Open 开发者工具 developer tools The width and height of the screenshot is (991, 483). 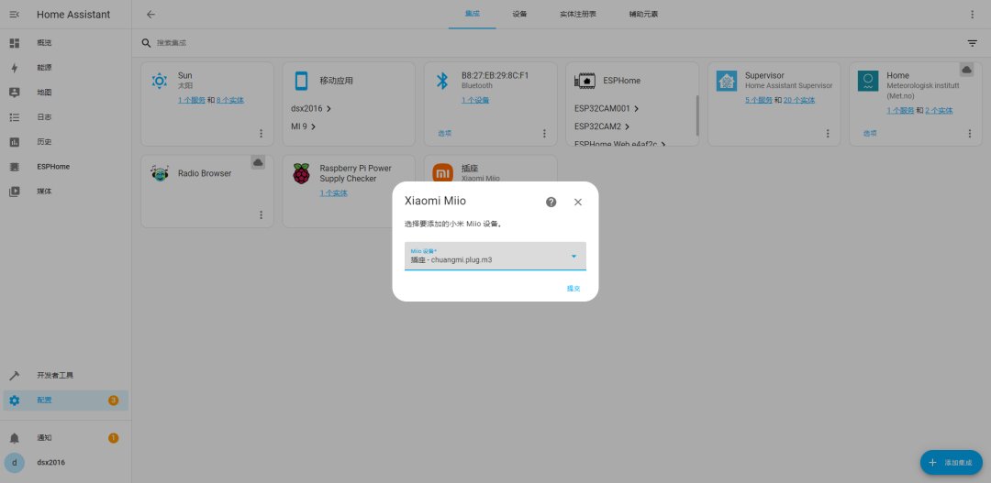pos(66,376)
